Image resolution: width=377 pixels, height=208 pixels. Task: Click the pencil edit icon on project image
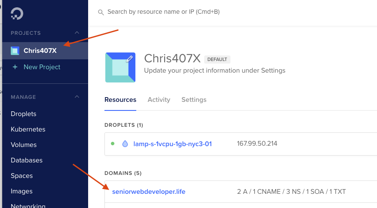click(x=129, y=59)
